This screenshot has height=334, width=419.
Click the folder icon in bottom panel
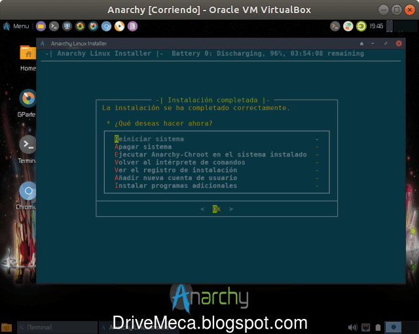[7, 327]
